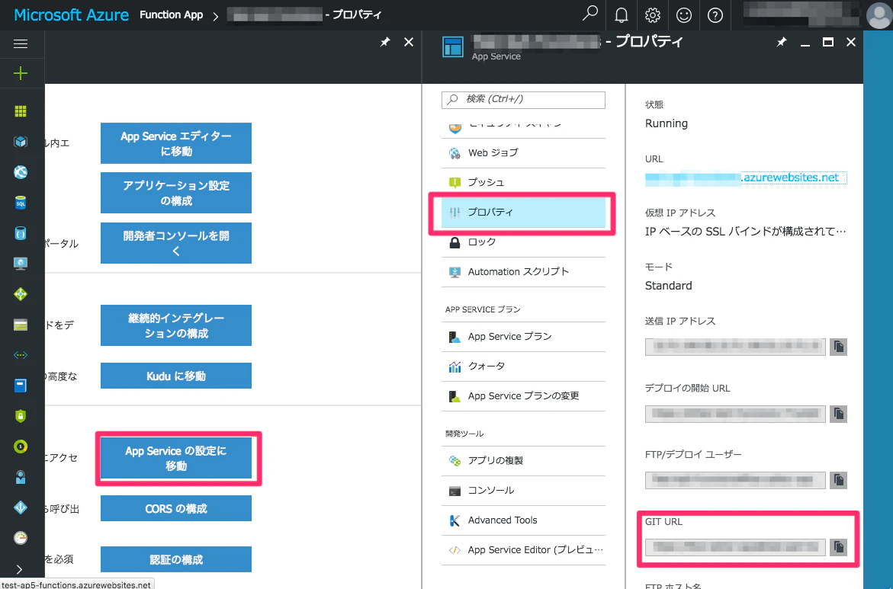Focus the 検索 (Ctrl+/) search box
The height and width of the screenshot is (589, 893).
coord(523,100)
